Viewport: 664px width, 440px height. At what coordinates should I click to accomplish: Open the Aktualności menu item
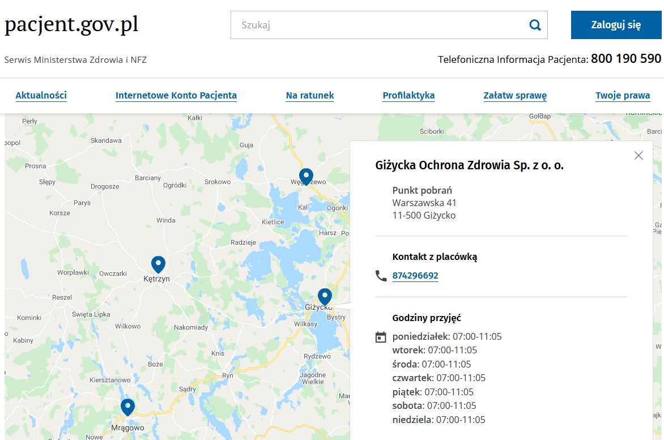41,95
